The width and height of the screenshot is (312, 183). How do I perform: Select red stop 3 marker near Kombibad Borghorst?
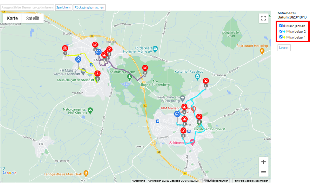tap(199, 117)
